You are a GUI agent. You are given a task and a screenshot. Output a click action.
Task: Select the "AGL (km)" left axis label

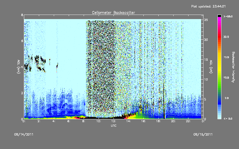click(19, 67)
